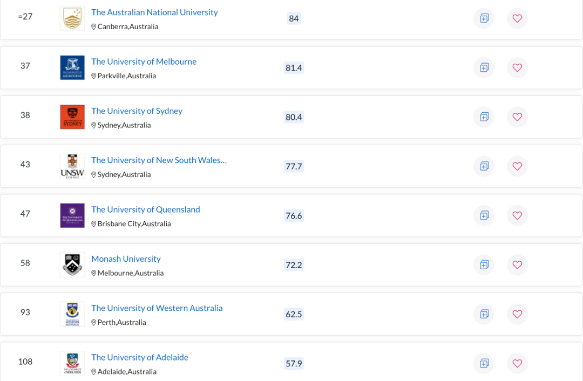
Task: Click the rank number 37
Action: (25, 66)
